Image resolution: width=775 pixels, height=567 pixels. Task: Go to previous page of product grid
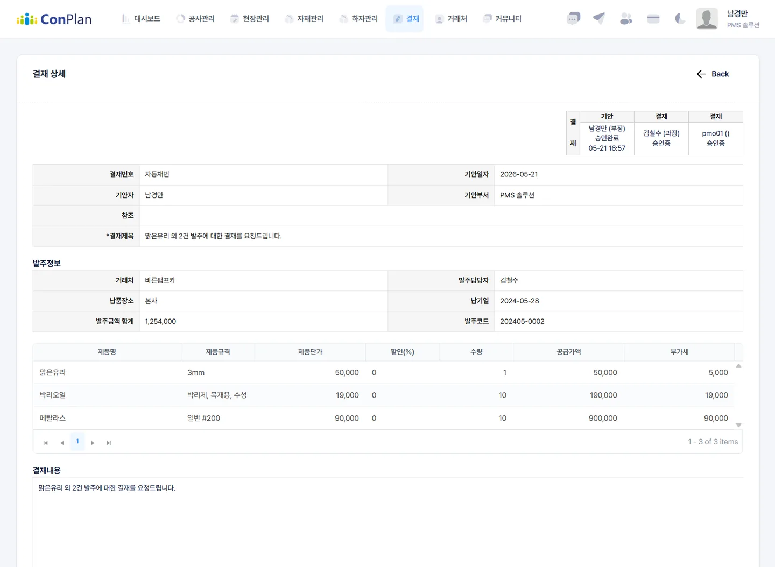pyautogui.click(x=62, y=443)
